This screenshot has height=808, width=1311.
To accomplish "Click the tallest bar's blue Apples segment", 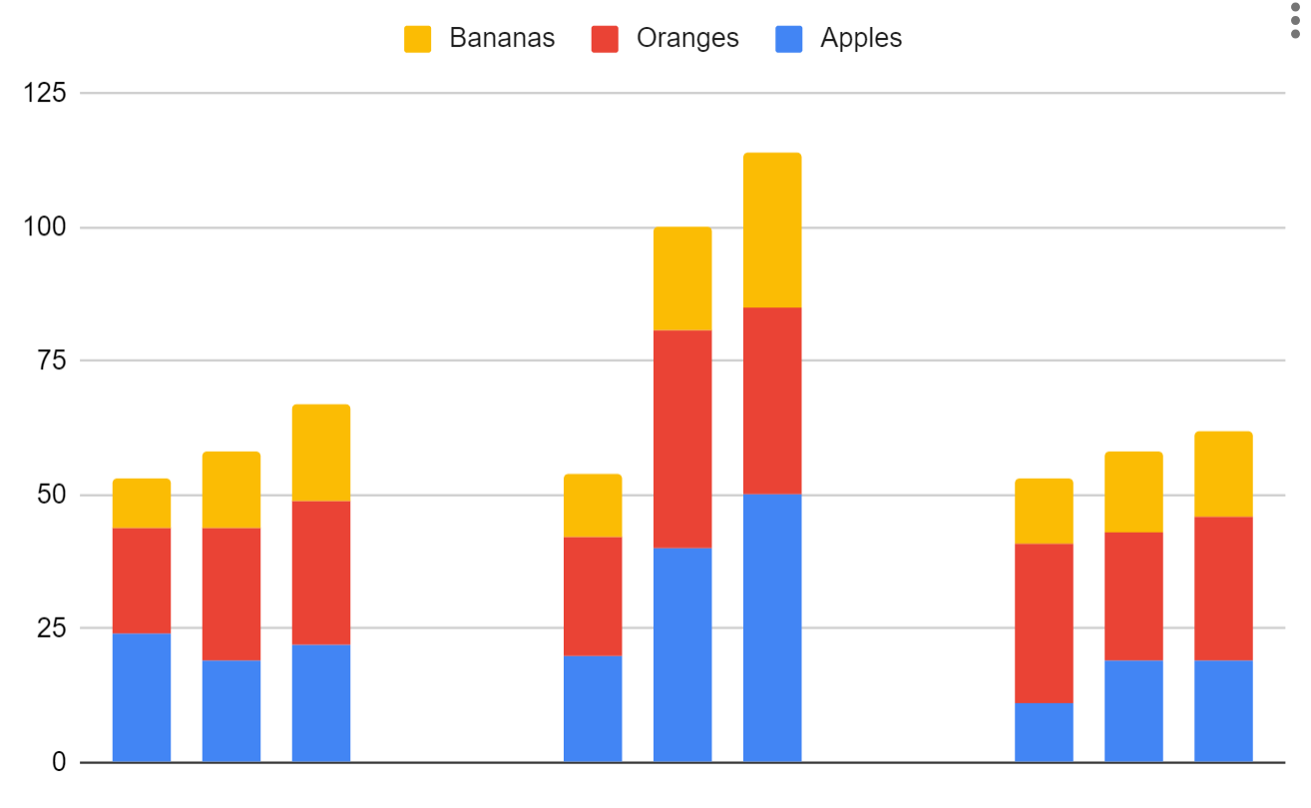I will tap(772, 627).
